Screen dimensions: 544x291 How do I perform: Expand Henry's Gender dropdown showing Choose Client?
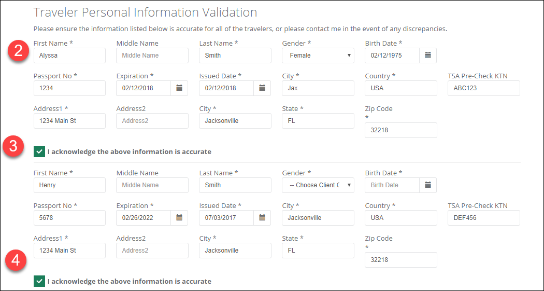[x=318, y=185]
